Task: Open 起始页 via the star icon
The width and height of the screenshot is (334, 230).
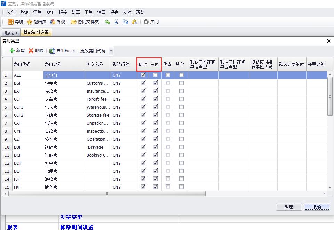Action: (x=30, y=22)
